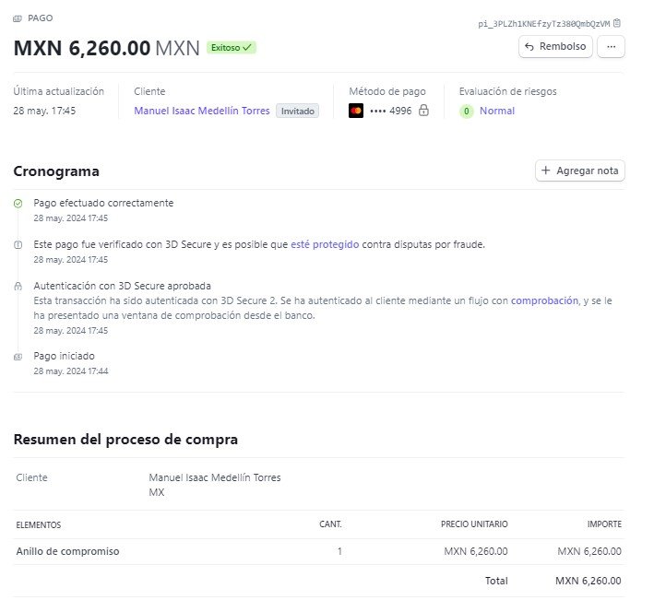The image size is (654, 612).
Task: Click the Normal risk evaluation link
Action: 497,111
